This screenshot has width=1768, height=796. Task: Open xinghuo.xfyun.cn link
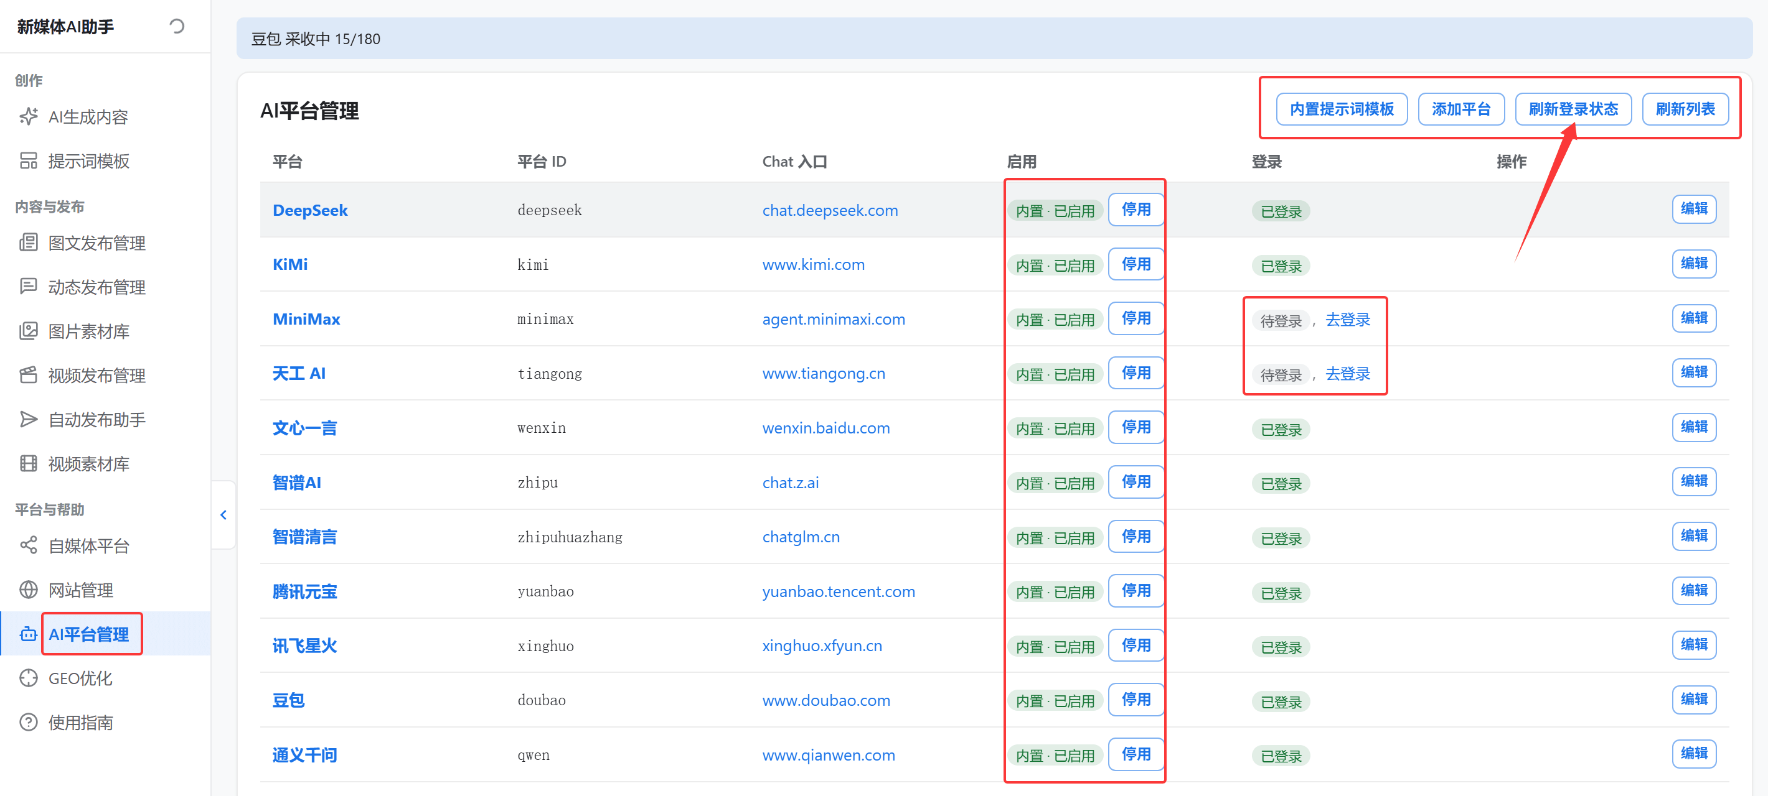point(822,646)
